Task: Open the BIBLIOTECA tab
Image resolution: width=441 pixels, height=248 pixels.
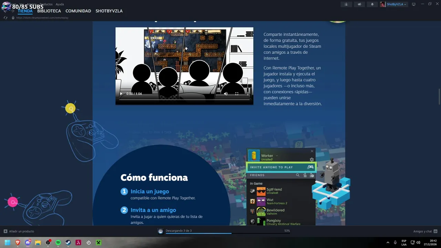Action: [x=49, y=11]
